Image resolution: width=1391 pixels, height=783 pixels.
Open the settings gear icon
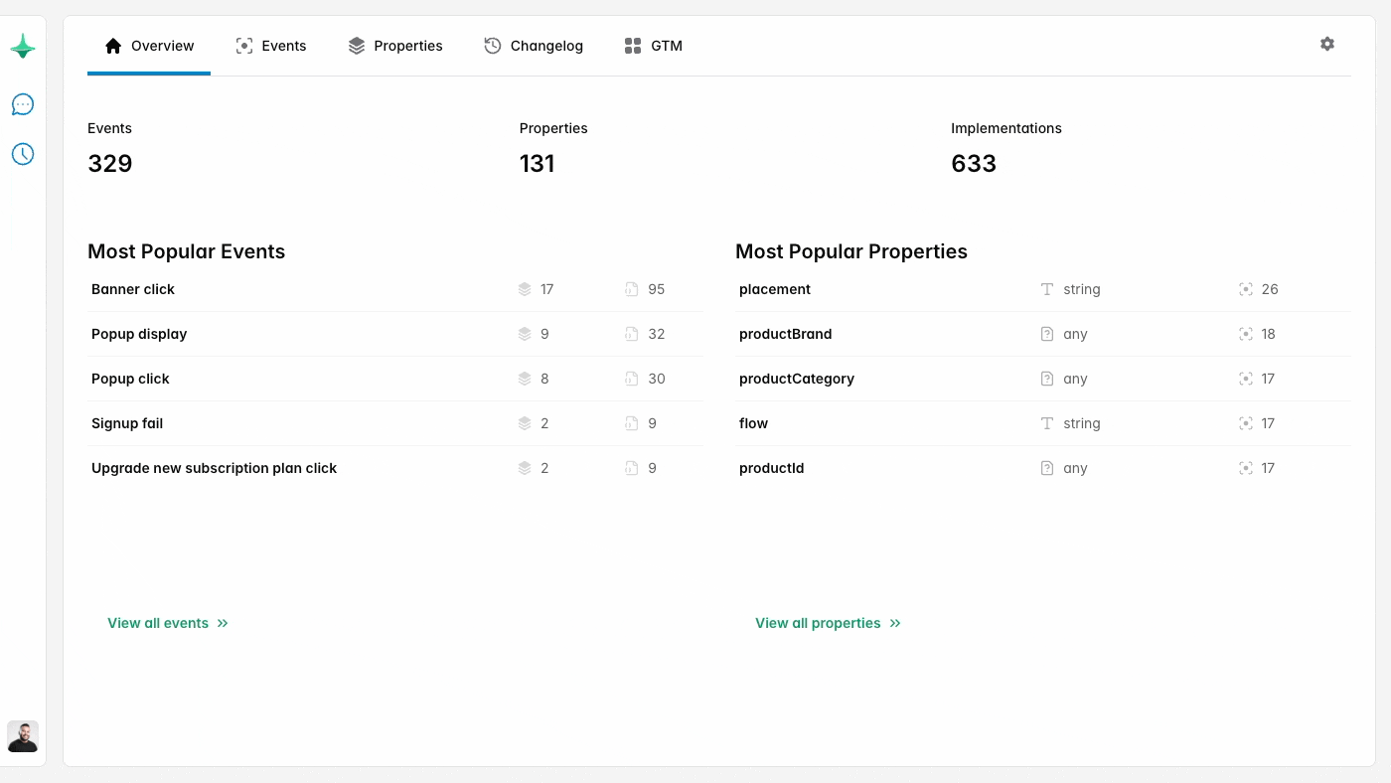click(x=1327, y=44)
